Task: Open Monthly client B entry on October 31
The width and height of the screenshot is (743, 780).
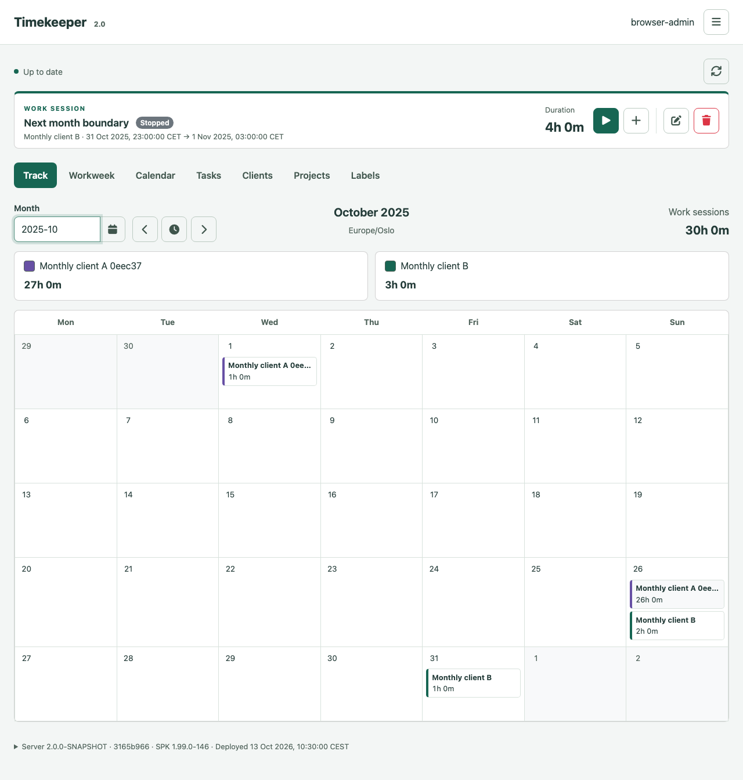Action: [473, 683]
